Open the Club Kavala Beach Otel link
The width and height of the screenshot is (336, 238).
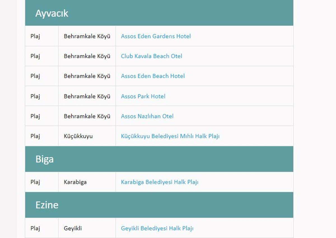click(x=151, y=56)
